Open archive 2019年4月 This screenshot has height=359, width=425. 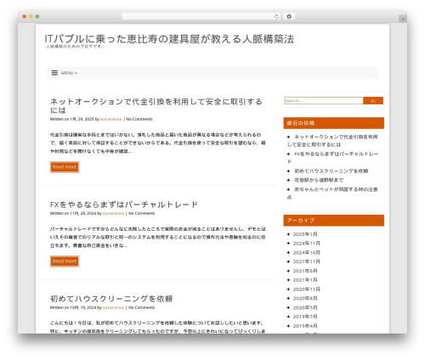(305, 326)
